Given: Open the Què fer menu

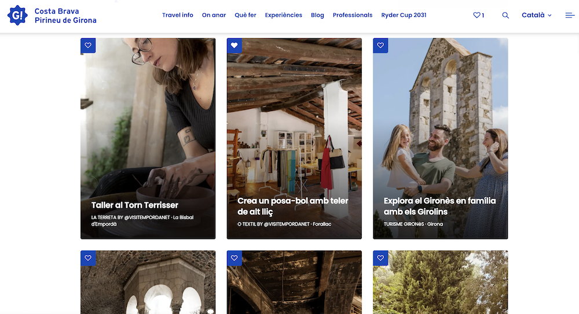Looking at the screenshot, I should click(x=245, y=15).
